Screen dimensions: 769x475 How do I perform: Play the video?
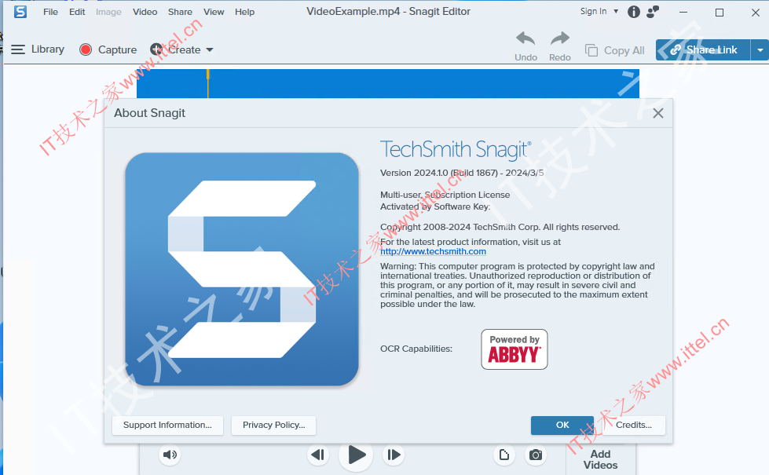click(356, 455)
